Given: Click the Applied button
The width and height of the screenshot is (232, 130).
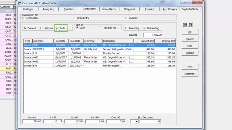Looking at the screenshot, I should [x=190, y=53].
